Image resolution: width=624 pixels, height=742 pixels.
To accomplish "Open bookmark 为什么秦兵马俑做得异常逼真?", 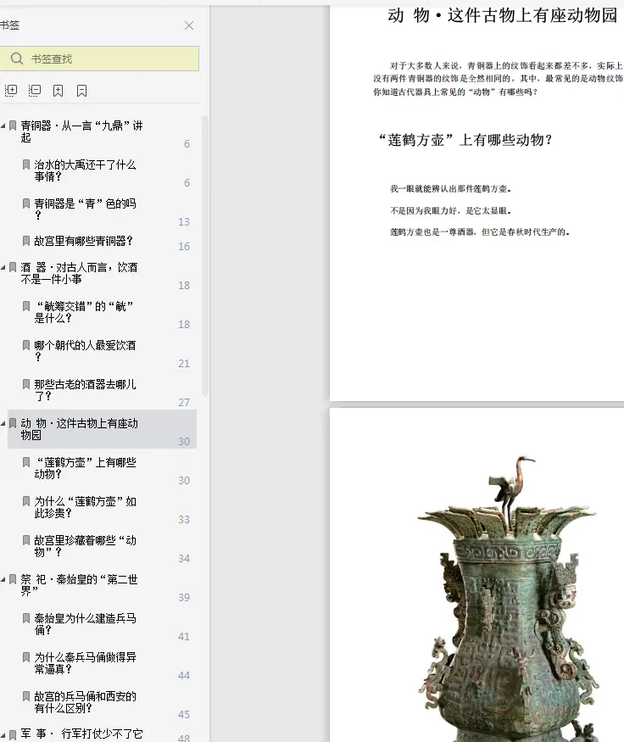I will (85, 663).
